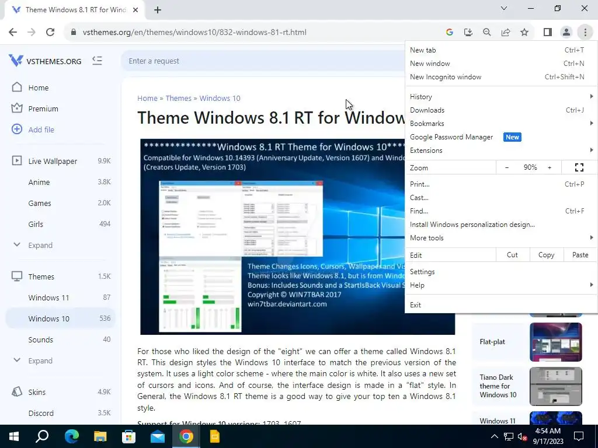Expand More tools submenu

click(500, 238)
